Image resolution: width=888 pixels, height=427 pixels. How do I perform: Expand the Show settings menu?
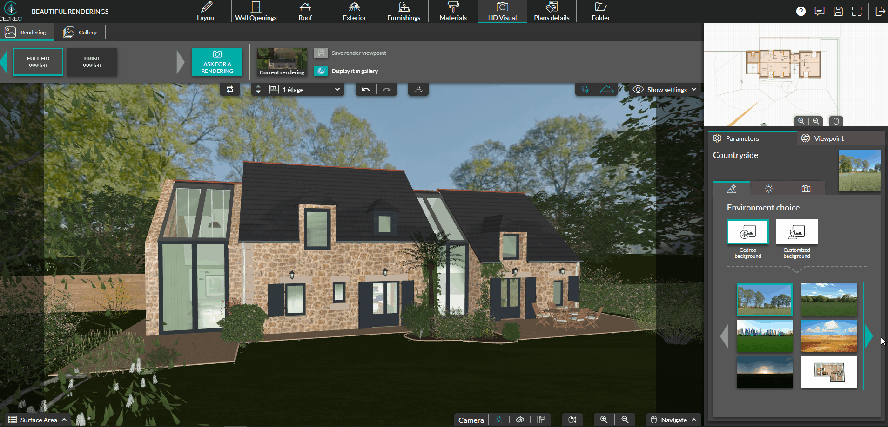(664, 89)
